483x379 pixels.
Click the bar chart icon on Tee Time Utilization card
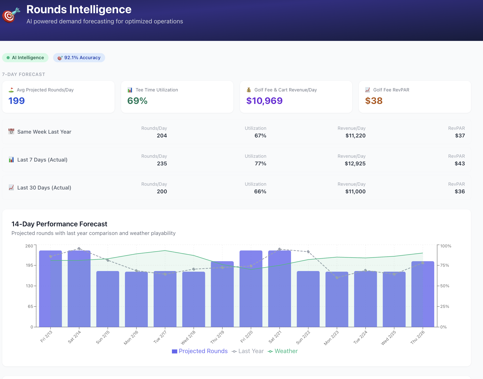(130, 89)
